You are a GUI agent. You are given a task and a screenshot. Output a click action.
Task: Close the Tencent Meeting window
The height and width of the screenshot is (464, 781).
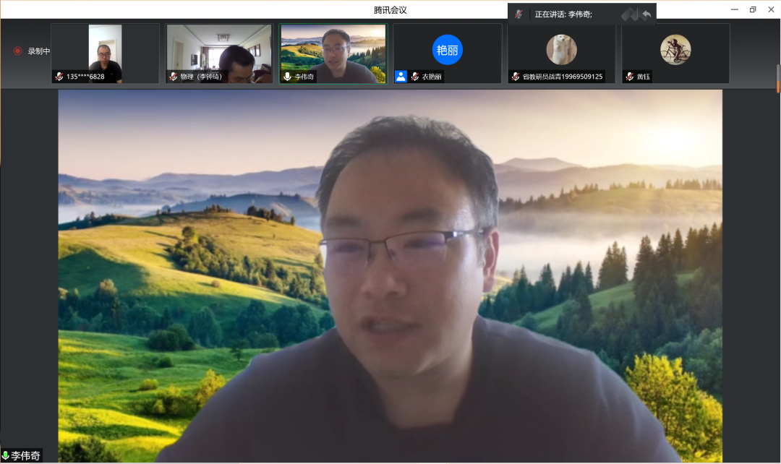(x=771, y=9)
